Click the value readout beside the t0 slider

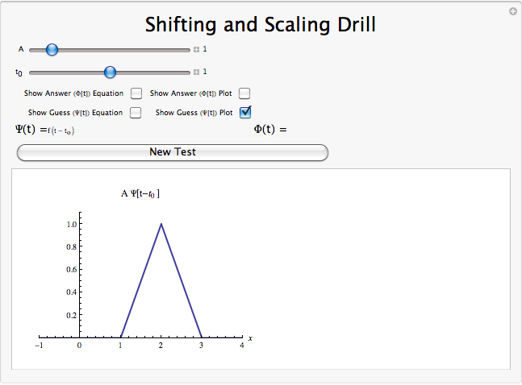tap(205, 72)
